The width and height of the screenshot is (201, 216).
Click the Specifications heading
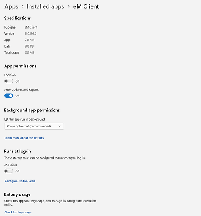tap(17, 18)
